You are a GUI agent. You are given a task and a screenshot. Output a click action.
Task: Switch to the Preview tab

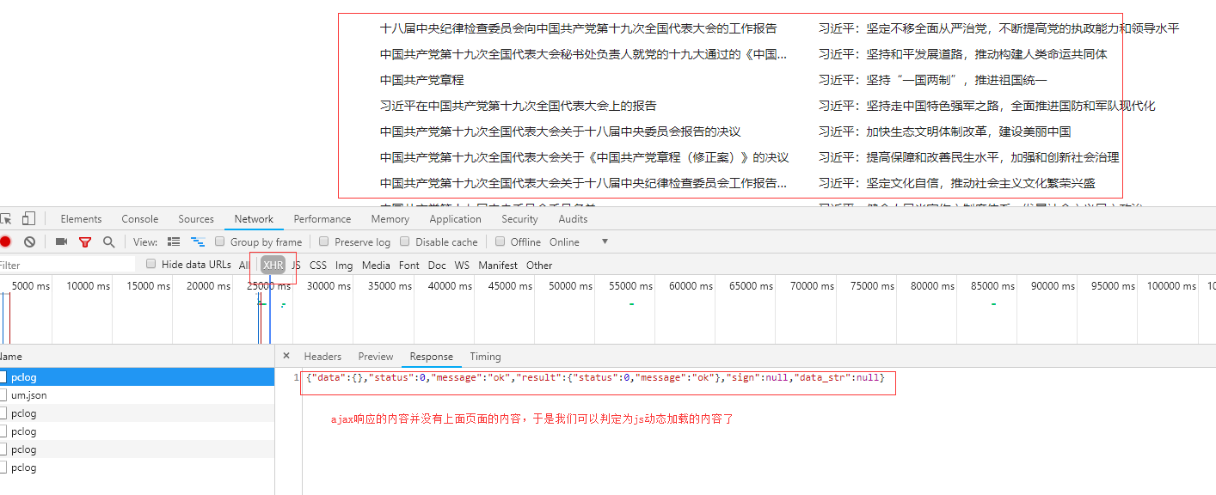click(x=376, y=357)
